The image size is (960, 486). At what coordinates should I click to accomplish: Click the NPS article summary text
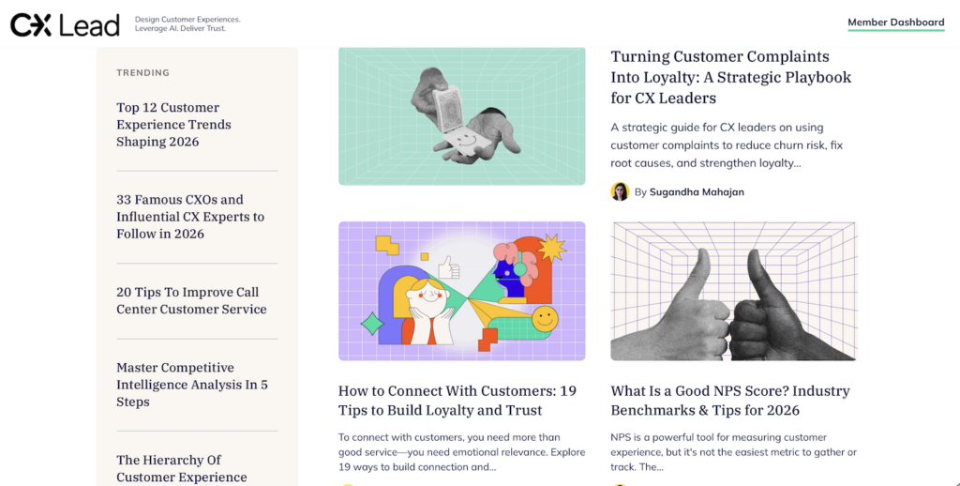pos(732,451)
